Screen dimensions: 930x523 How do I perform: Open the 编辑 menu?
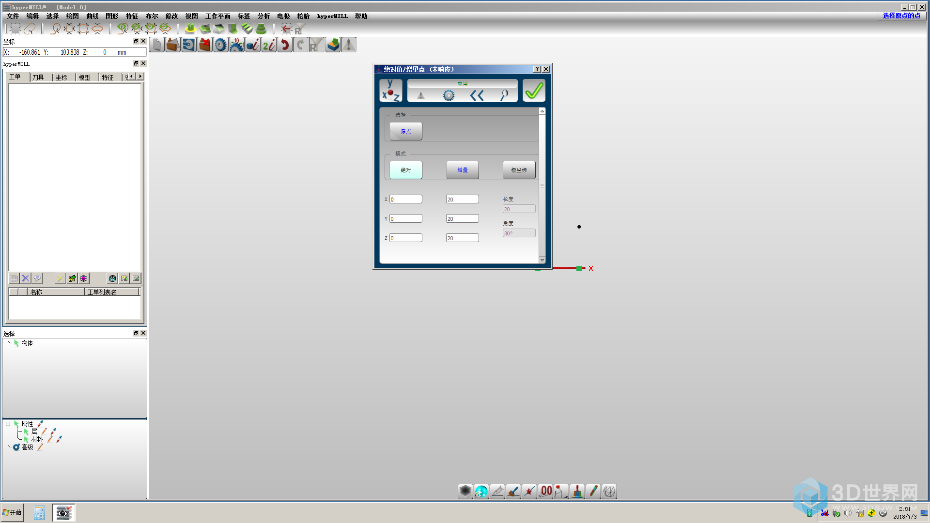pos(32,16)
